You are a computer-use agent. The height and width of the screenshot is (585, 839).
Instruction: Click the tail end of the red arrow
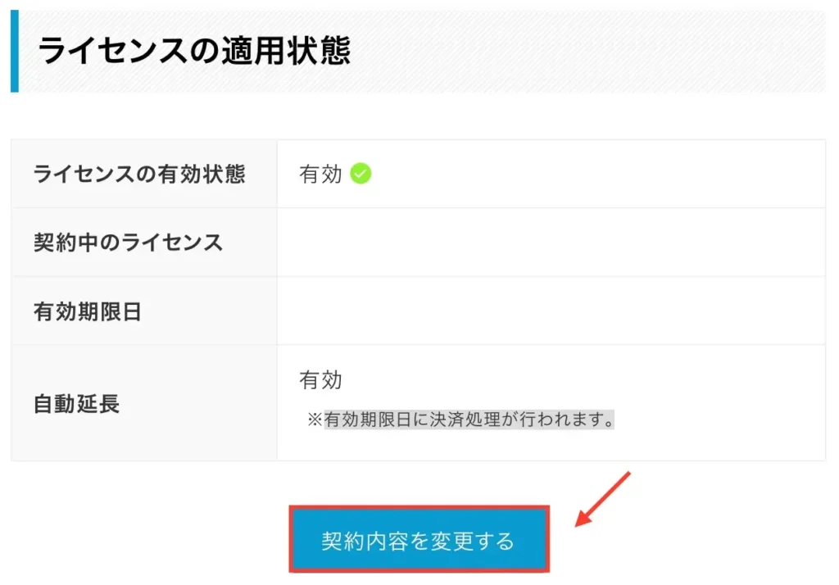tap(628, 474)
